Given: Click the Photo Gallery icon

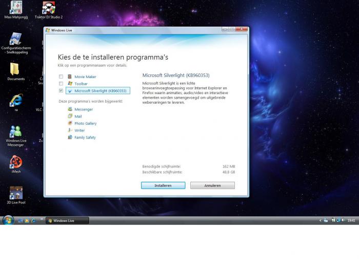Looking at the screenshot, I should pyautogui.click(x=70, y=123).
